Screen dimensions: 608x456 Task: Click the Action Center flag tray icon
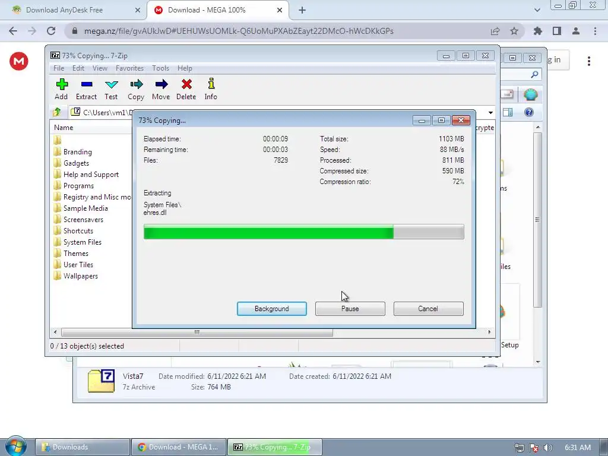[534, 448]
